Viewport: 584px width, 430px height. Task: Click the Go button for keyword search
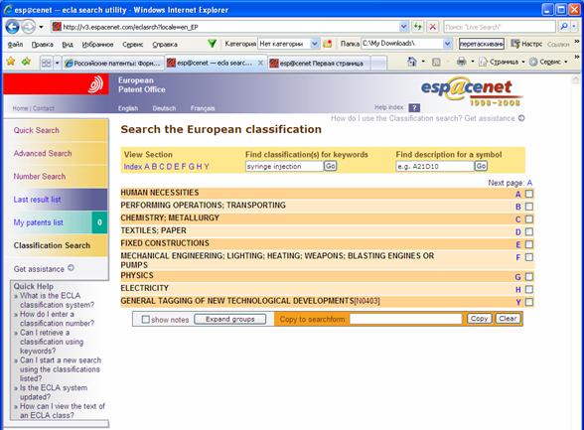330,166
